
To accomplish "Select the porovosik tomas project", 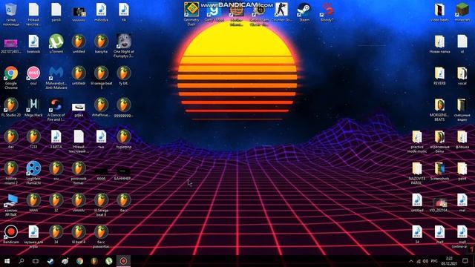I will pyautogui.click(x=79, y=173).
